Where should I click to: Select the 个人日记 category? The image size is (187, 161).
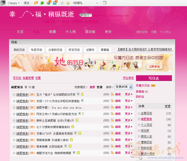[146, 125]
